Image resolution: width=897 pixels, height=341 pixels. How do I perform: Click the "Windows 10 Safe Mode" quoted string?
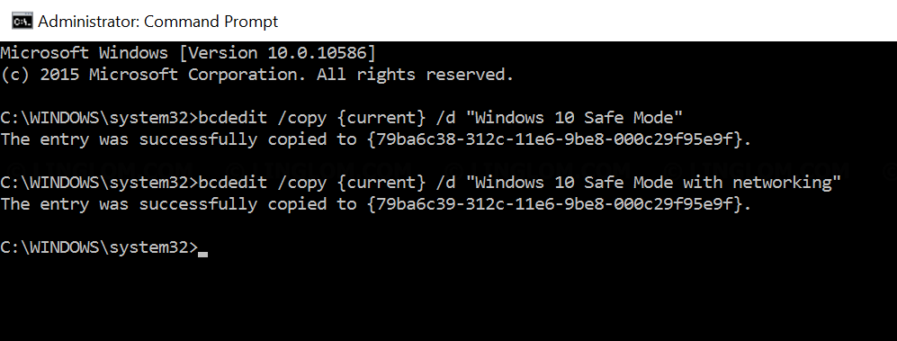[x=574, y=118]
